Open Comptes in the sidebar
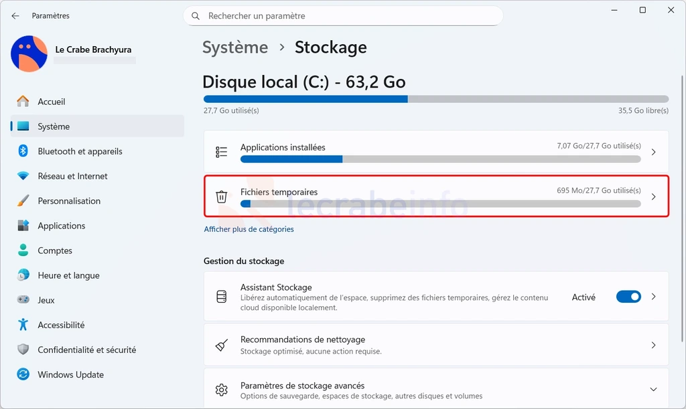This screenshot has width=686, height=409. (97, 250)
